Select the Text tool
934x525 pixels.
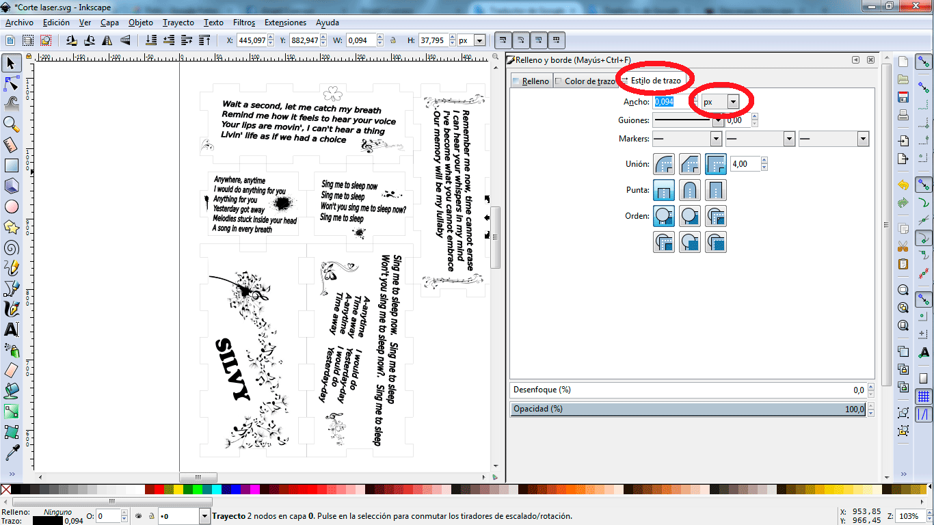(11, 329)
